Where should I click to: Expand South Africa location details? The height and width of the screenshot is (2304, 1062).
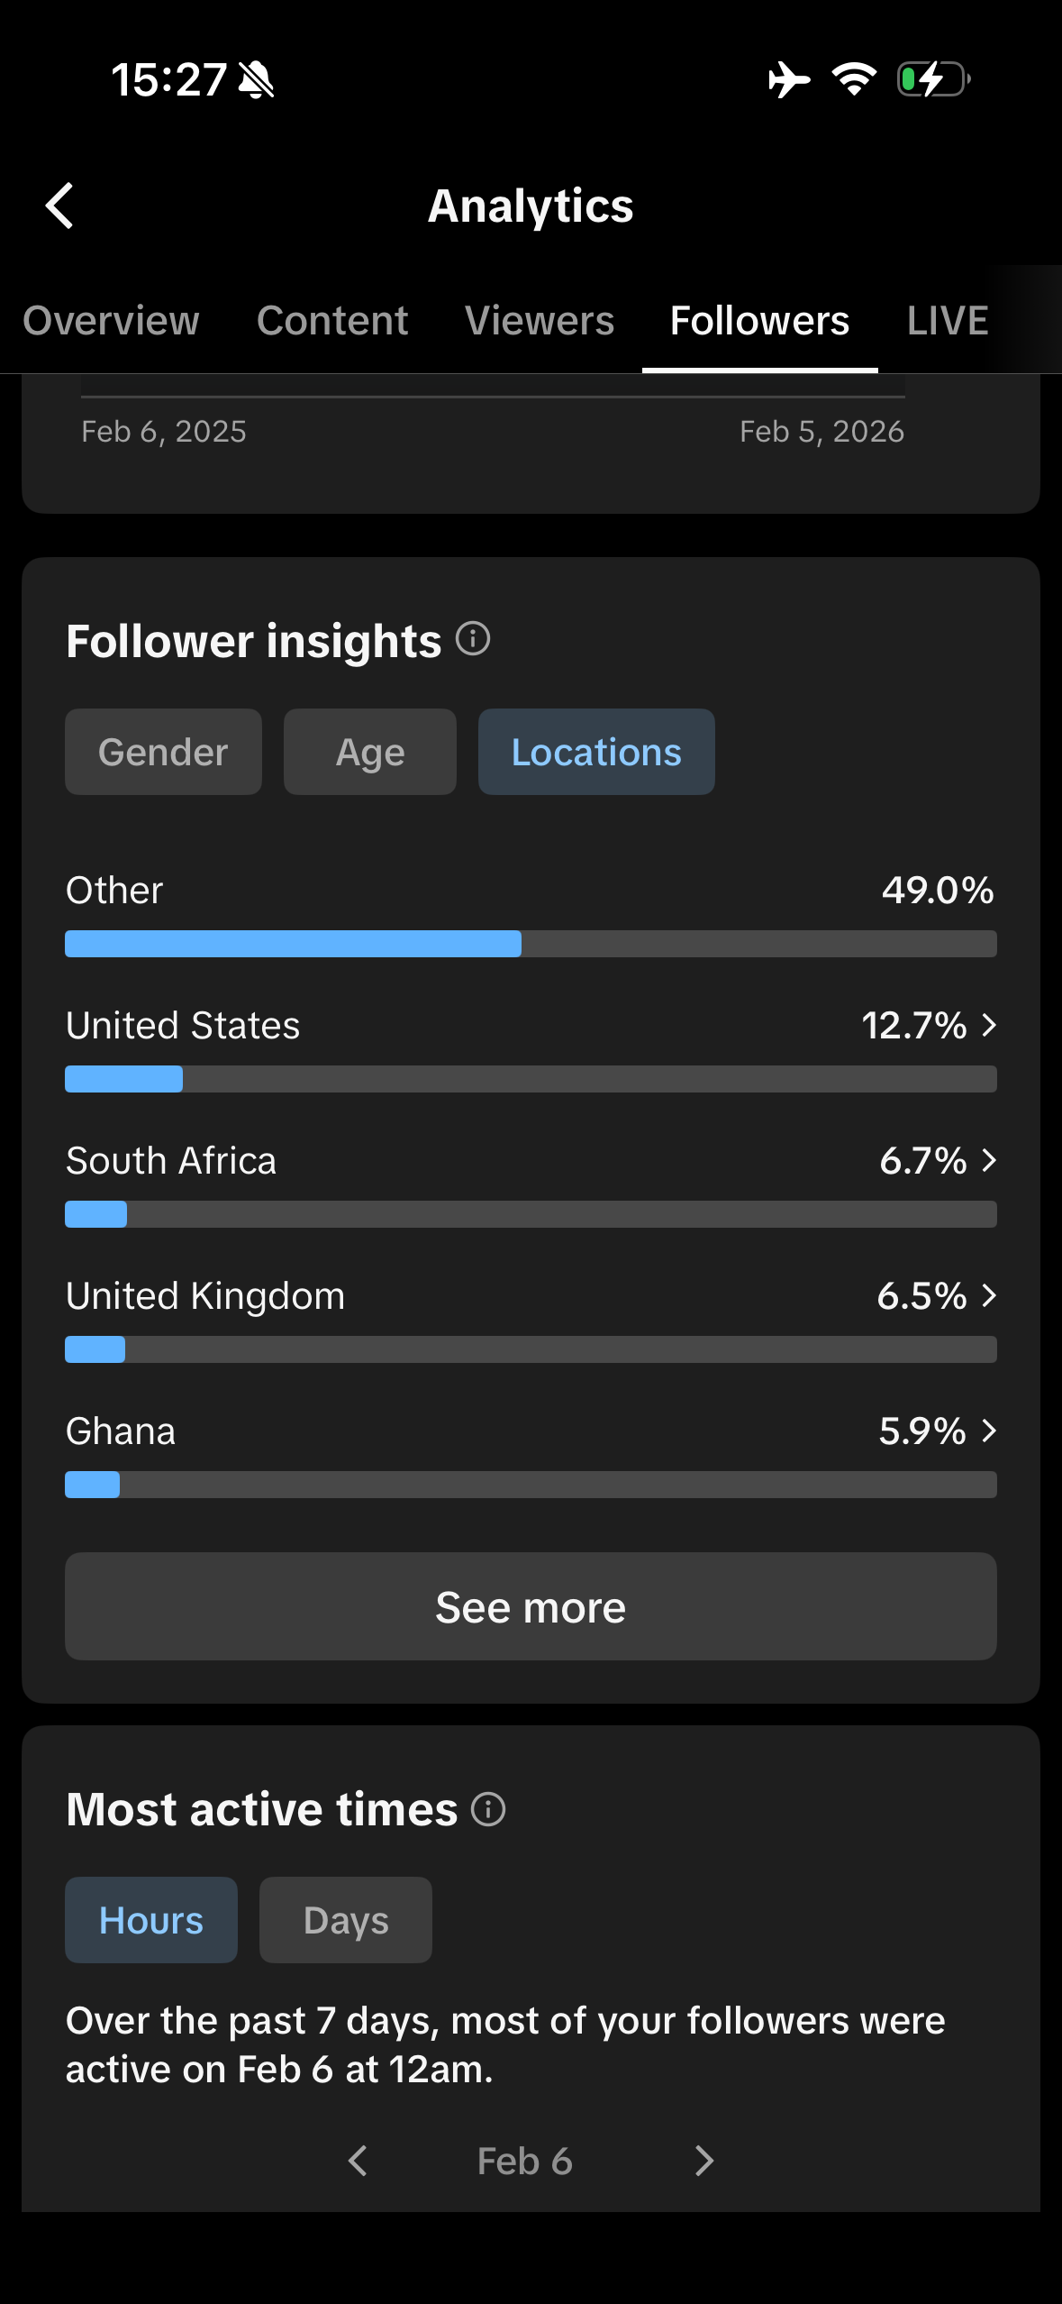(x=987, y=1160)
